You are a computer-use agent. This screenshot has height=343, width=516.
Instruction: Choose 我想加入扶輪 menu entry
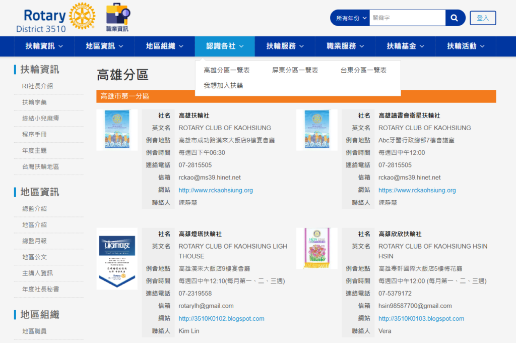pos(223,86)
